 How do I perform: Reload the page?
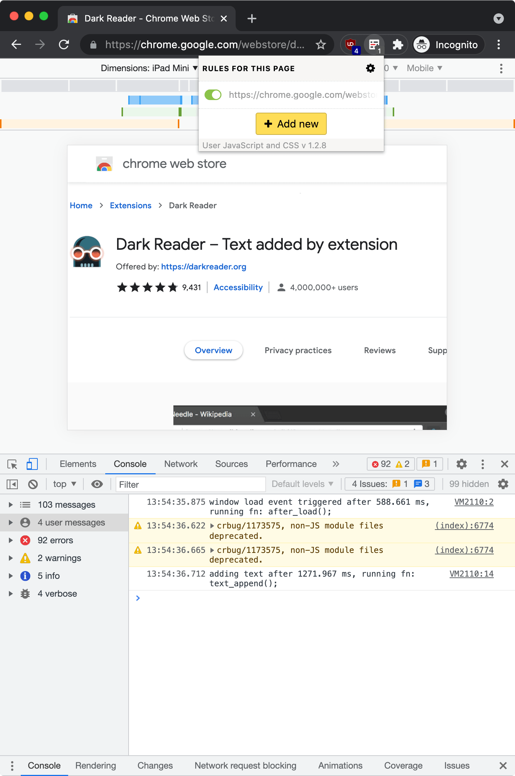[x=64, y=45]
